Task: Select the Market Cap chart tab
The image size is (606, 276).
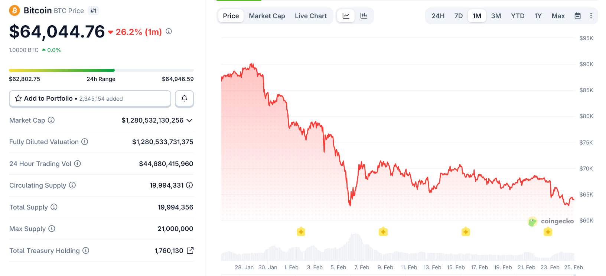Action: point(267,16)
